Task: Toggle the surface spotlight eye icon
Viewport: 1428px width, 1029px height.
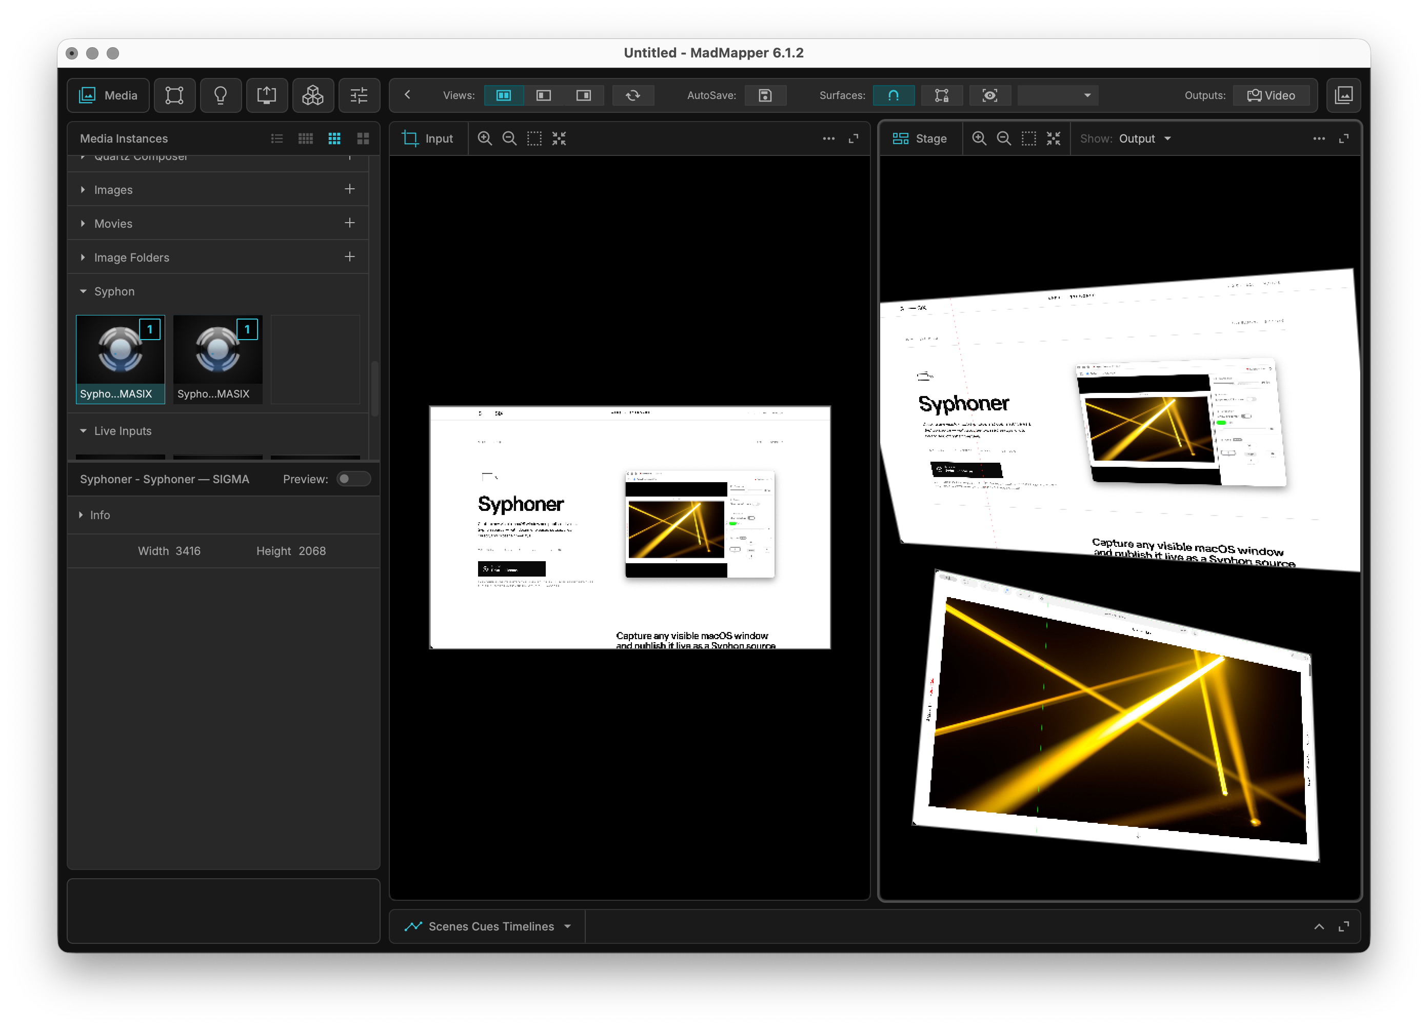Action: (x=990, y=95)
